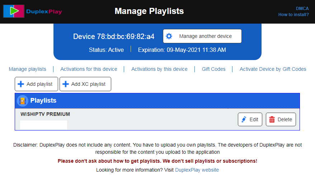Switch to Activations for this device
Screen dimensions: 315x182
point(89,69)
